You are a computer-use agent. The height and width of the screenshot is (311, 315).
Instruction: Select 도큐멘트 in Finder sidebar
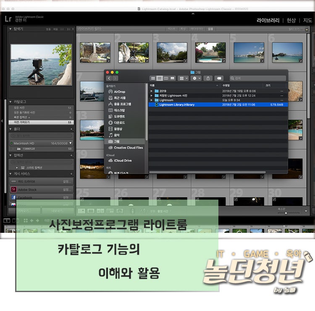pos(116,116)
